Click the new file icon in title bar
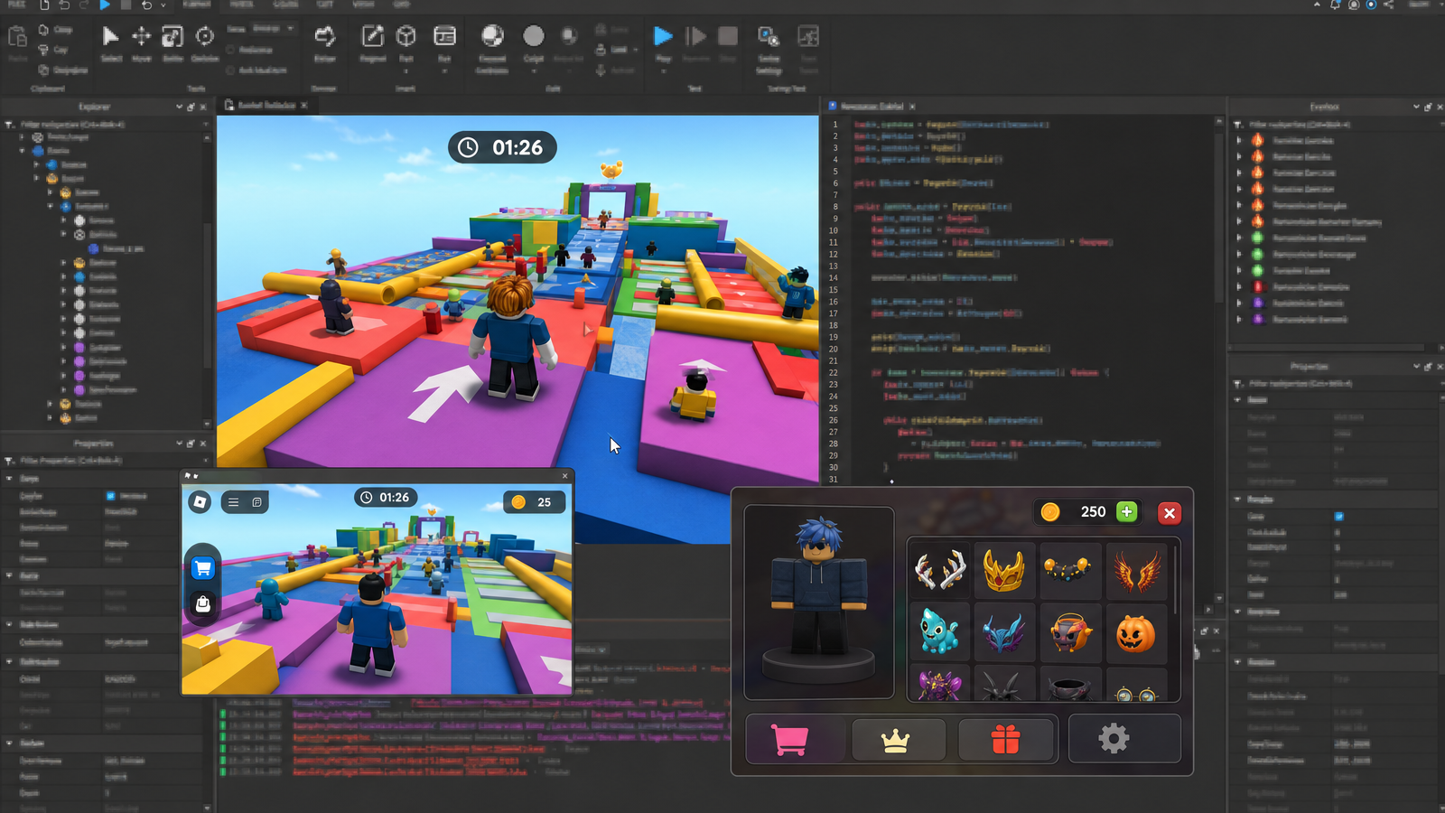1445x813 pixels. pos(44,5)
